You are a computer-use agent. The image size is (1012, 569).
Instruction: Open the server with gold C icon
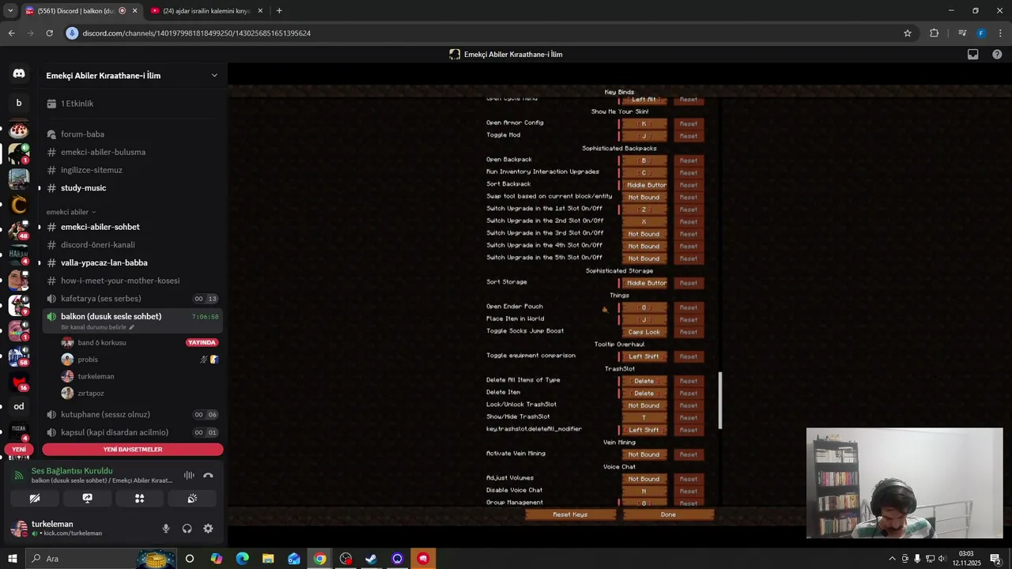pos(19,205)
